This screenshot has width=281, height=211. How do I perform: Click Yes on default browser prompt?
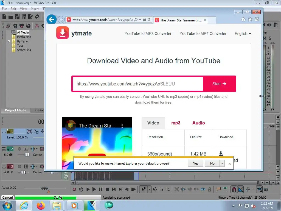point(195,163)
